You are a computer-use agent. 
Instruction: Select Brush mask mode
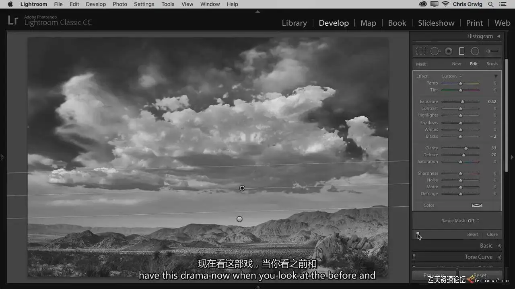click(492, 64)
